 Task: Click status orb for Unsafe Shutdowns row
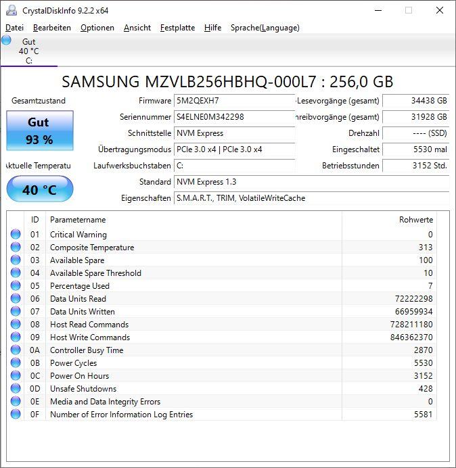16,388
